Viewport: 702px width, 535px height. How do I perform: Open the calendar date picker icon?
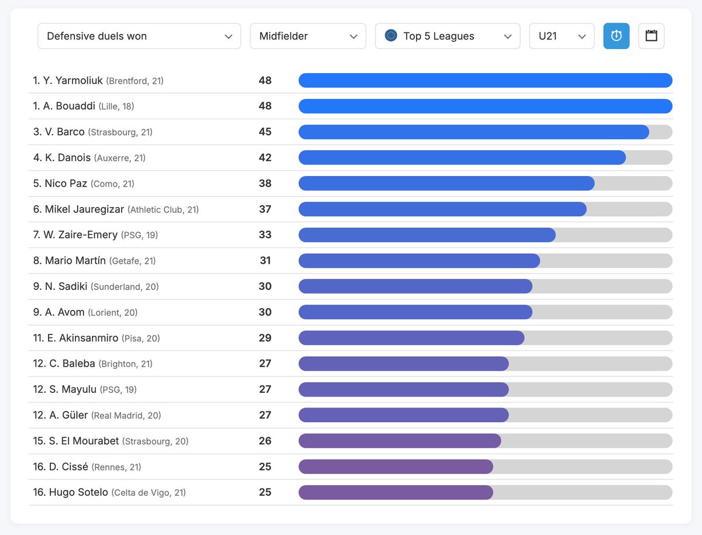coord(651,36)
